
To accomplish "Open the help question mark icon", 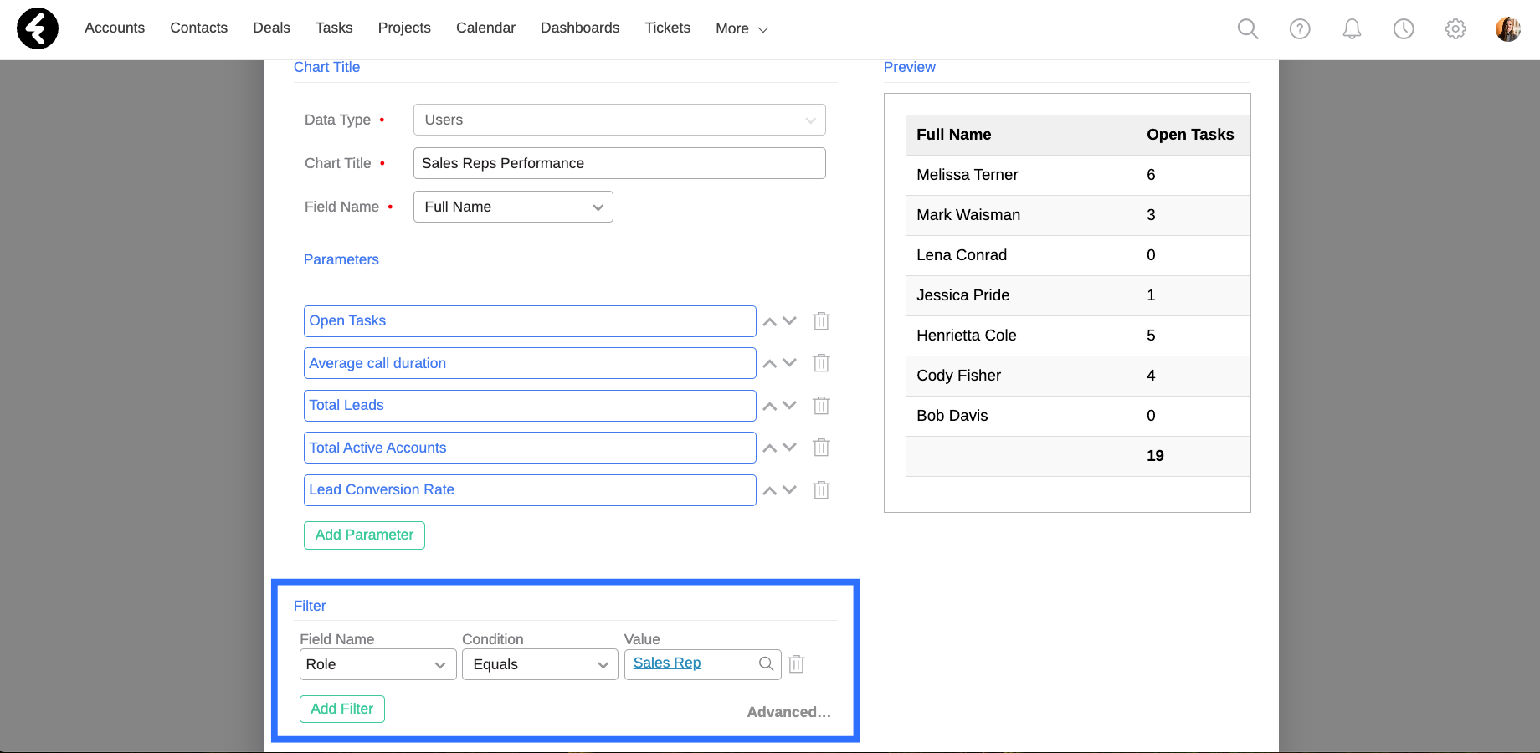I will pyautogui.click(x=1300, y=28).
